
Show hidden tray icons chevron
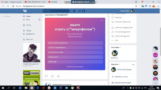pyautogui.click(x=128, y=88)
